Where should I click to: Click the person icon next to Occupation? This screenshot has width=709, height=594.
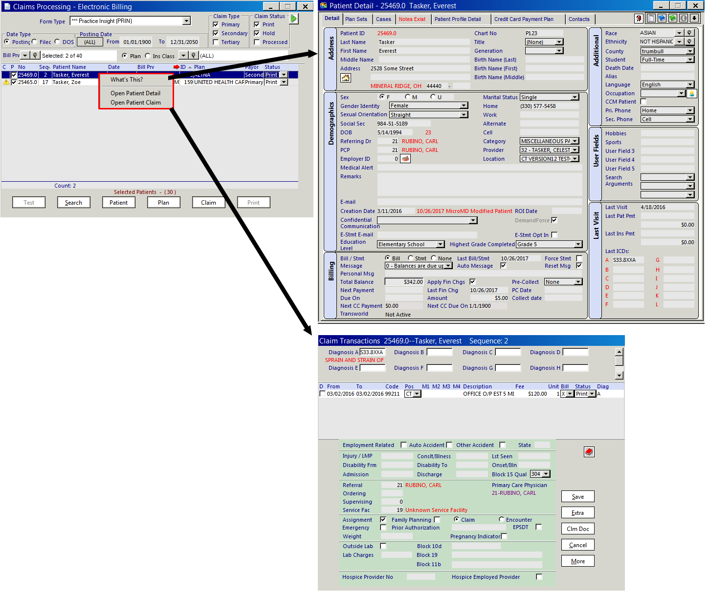691,93
